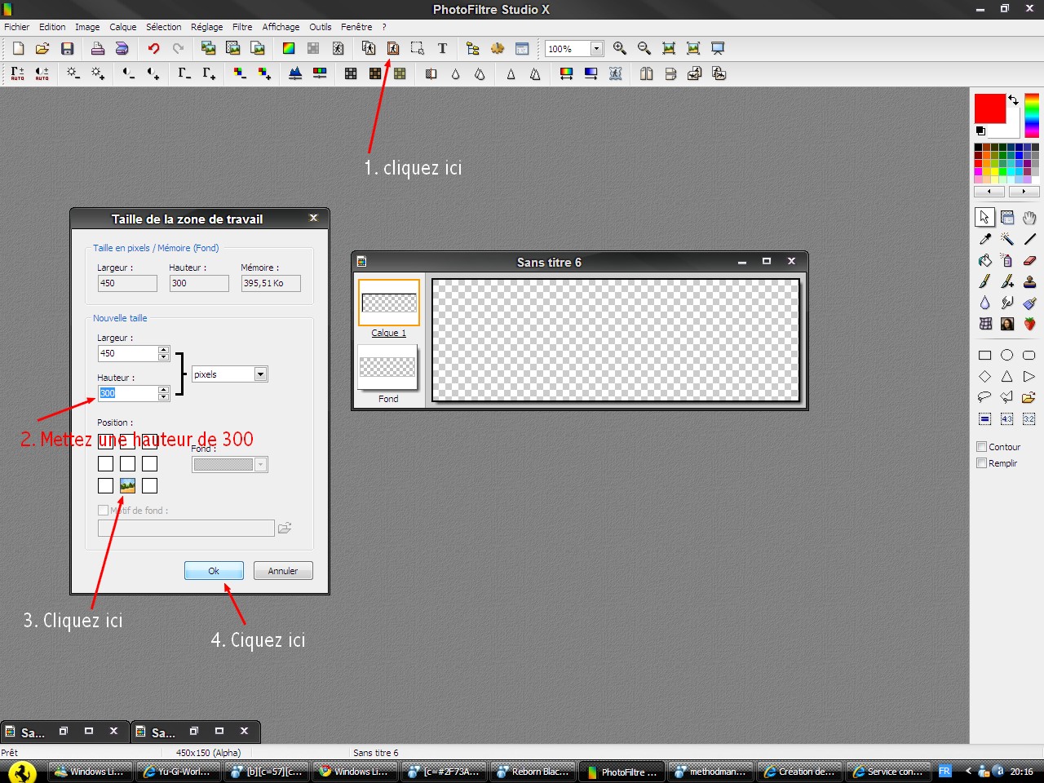
Task: Open the Filtre menu
Action: (242, 27)
